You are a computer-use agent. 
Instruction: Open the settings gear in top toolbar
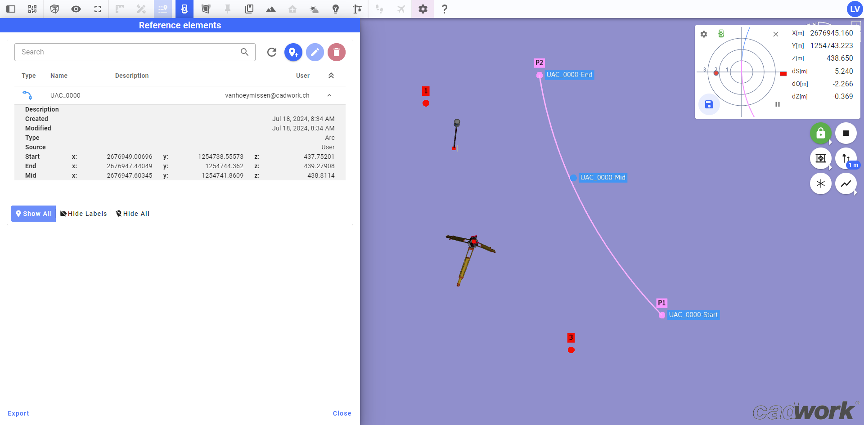pyautogui.click(x=423, y=9)
